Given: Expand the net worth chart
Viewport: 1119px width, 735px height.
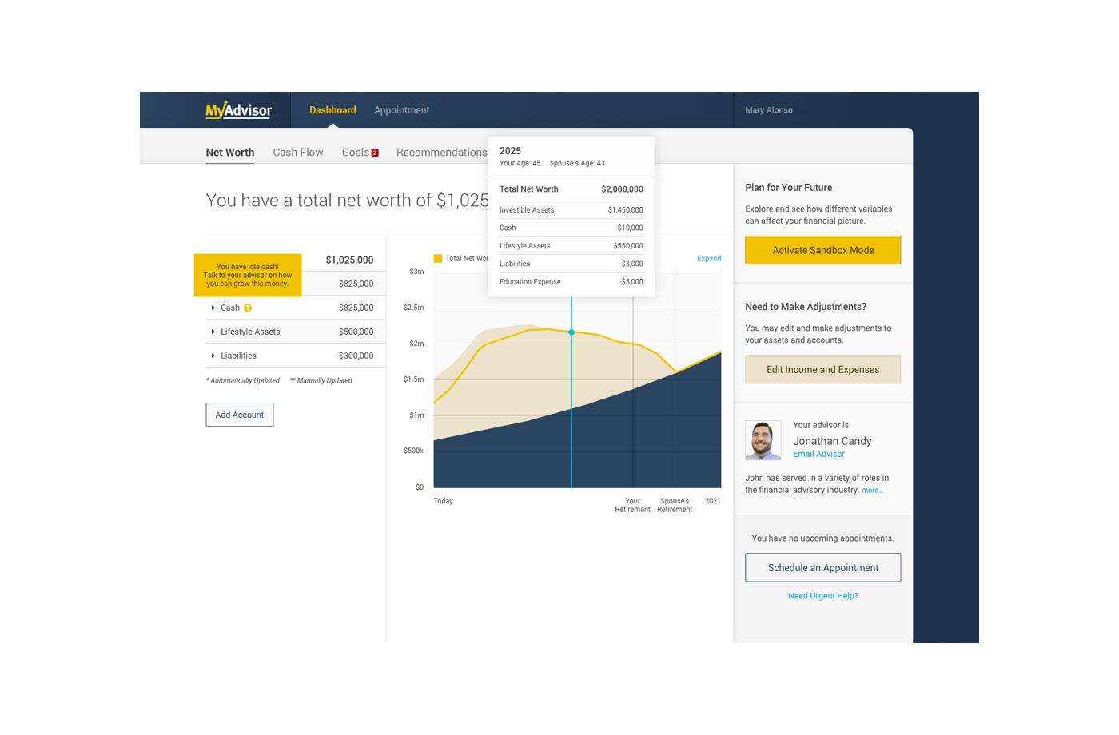Looking at the screenshot, I should coord(708,259).
